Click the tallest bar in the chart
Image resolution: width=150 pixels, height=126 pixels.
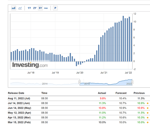123,39
